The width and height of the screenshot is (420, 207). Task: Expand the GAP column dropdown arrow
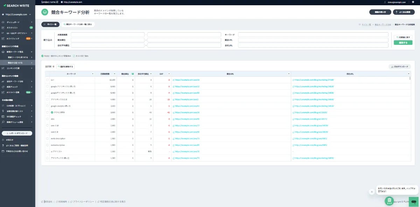169,74
